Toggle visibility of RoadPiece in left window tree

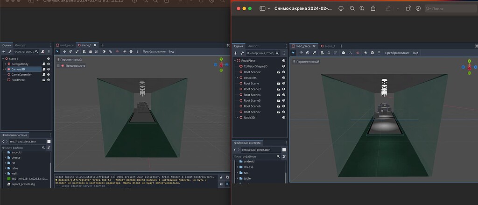(x=49, y=80)
